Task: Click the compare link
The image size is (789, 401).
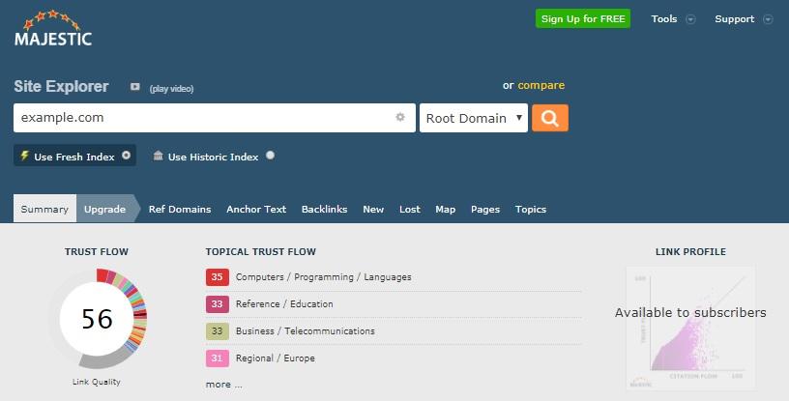Action: pyautogui.click(x=541, y=85)
